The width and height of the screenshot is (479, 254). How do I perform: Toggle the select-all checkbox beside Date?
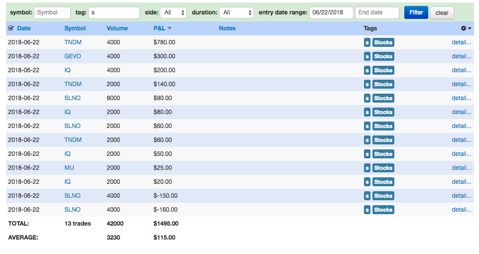[11, 28]
